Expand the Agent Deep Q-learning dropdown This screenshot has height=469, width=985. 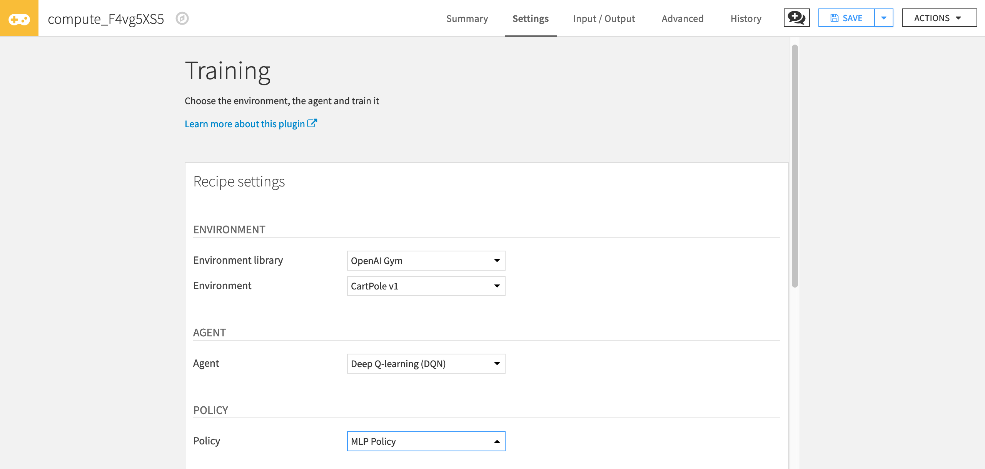click(x=497, y=364)
